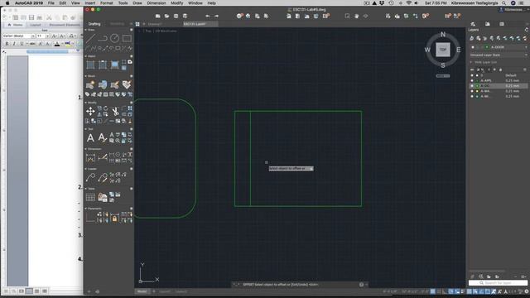Image resolution: width=530 pixels, height=298 pixels.
Task: Click the font color swatch in Word
Action: [57, 44]
